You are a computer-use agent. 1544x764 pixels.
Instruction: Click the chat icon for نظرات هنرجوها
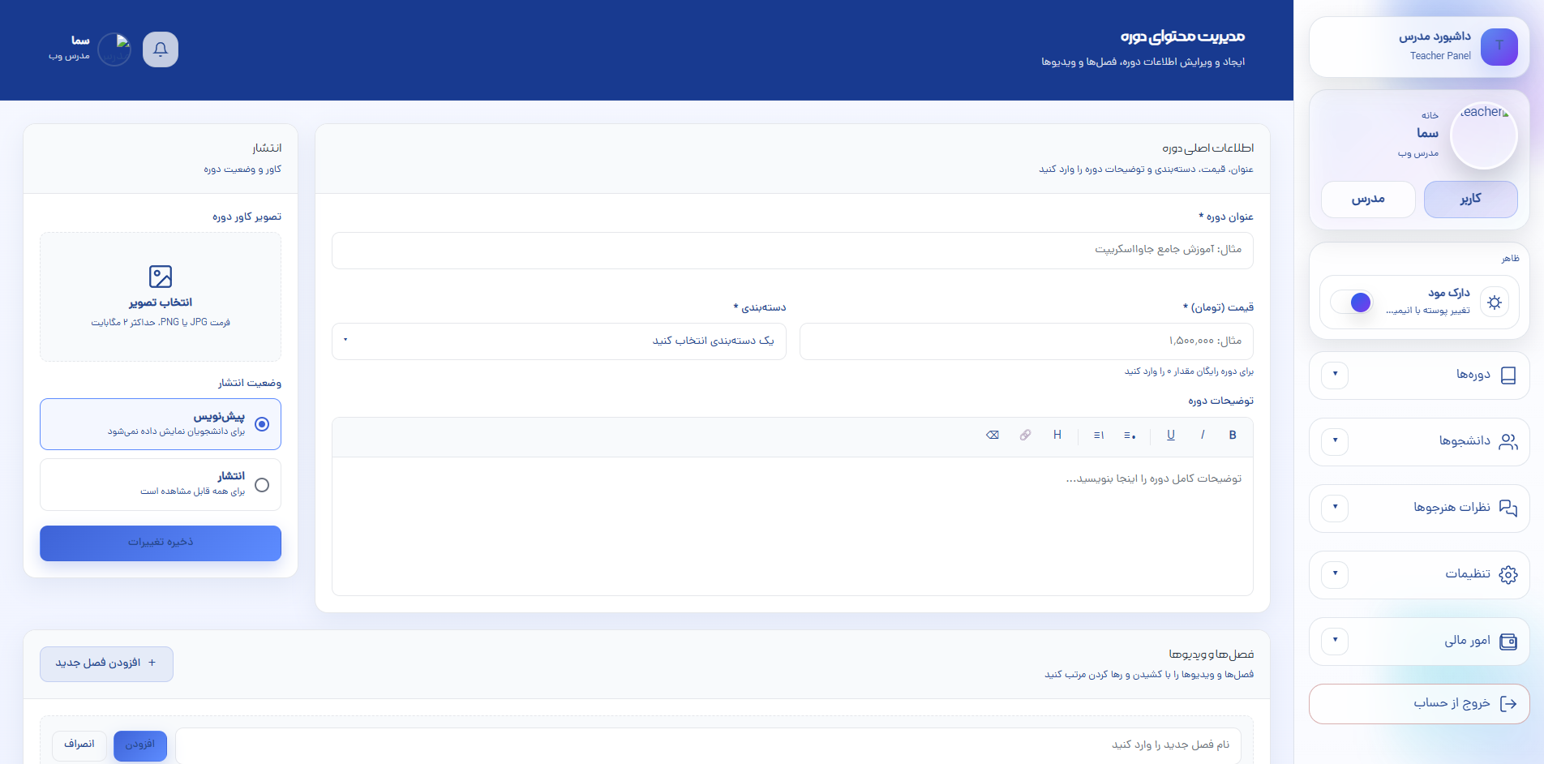coord(1508,509)
